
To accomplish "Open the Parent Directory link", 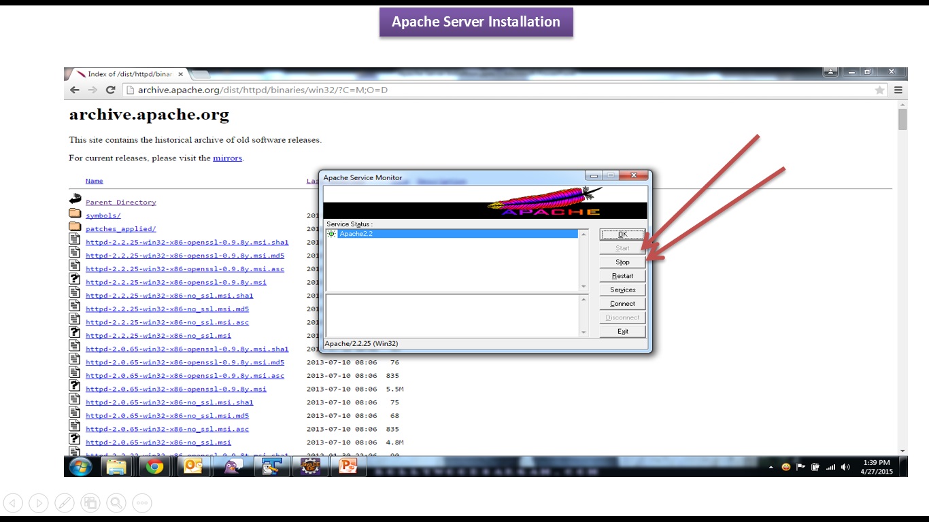I will pos(121,203).
